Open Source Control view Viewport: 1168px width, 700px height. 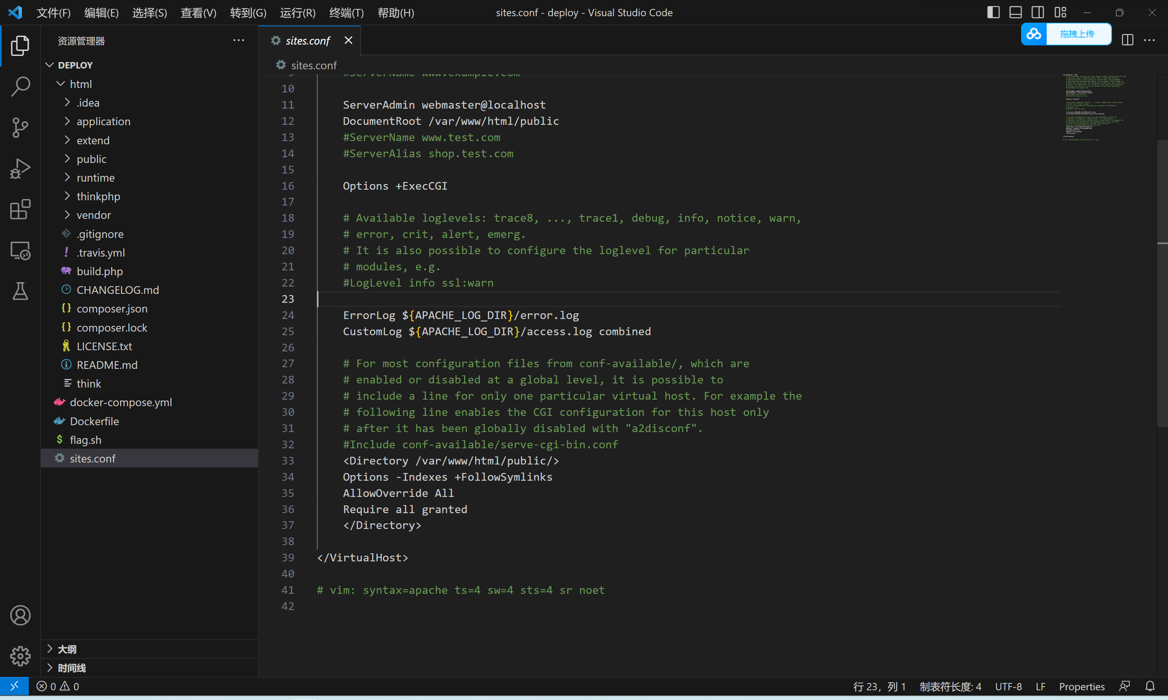point(20,127)
